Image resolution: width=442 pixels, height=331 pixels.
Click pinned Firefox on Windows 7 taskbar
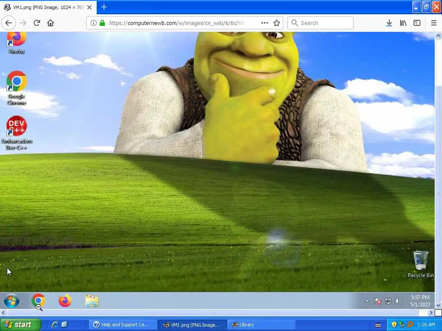tap(65, 300)
